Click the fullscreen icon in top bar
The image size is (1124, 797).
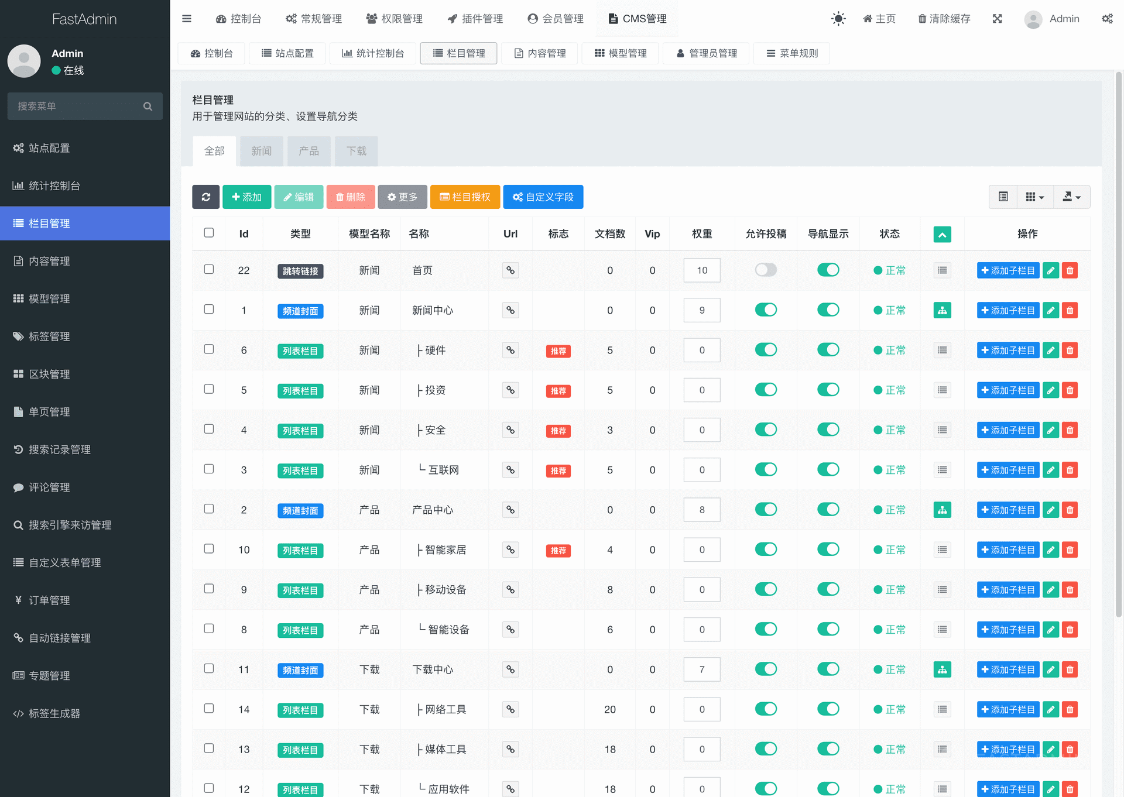[x=998, y=18]
